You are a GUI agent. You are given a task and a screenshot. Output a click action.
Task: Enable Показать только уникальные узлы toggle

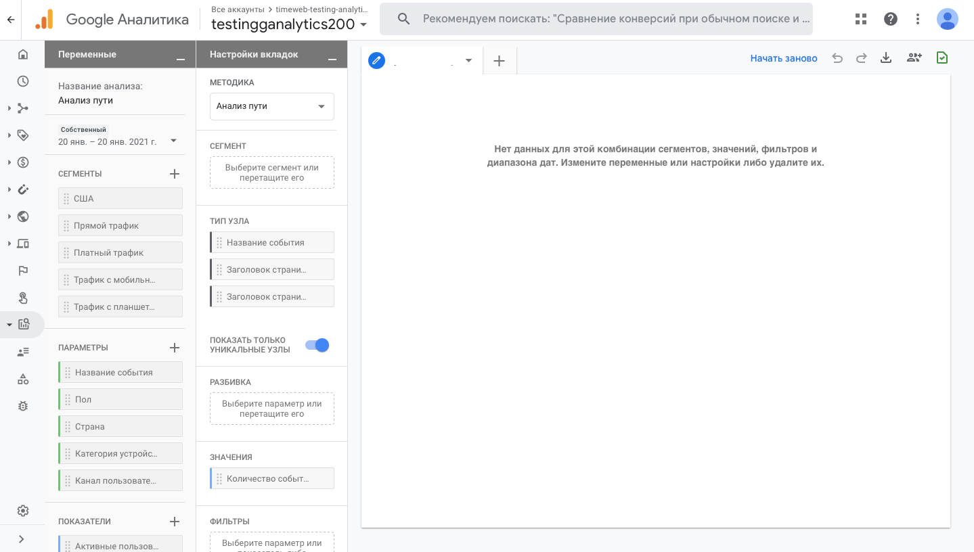(317, 345)
